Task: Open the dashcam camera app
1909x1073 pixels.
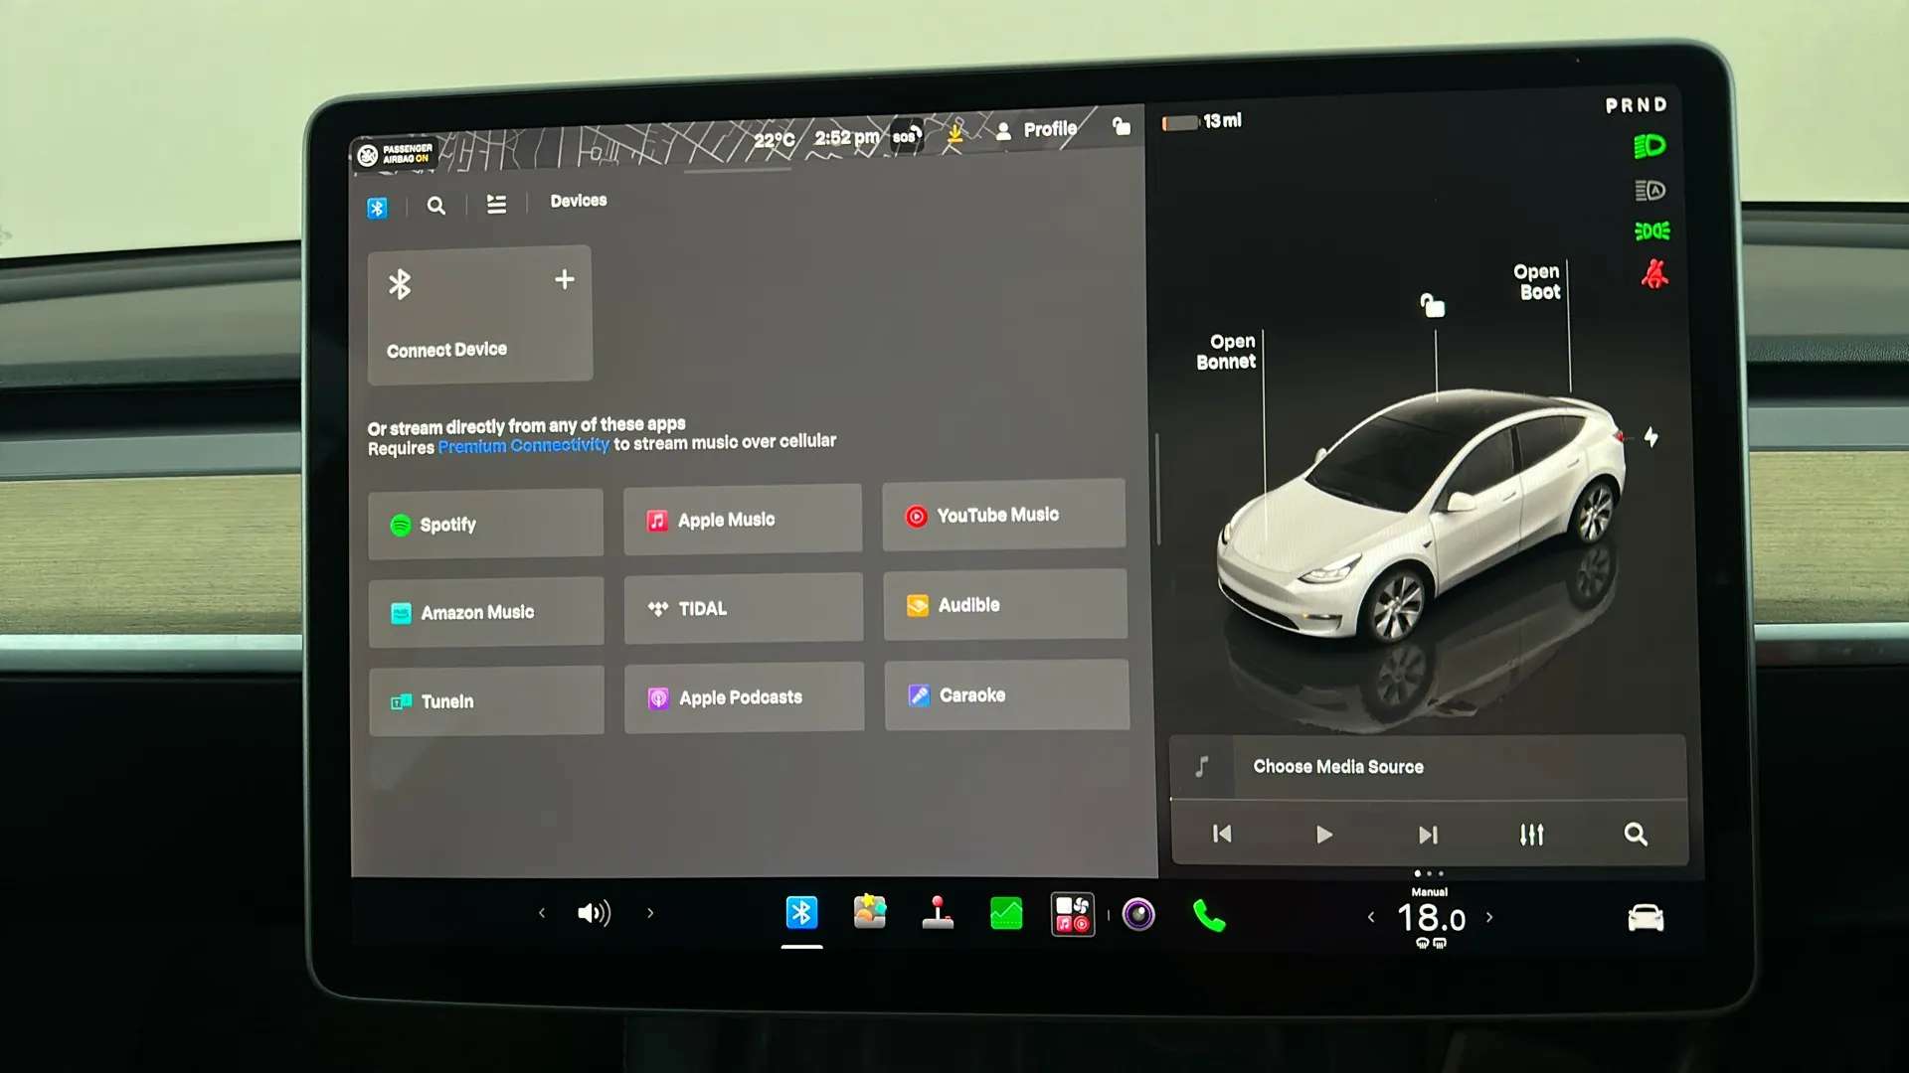Action: 1138,914
